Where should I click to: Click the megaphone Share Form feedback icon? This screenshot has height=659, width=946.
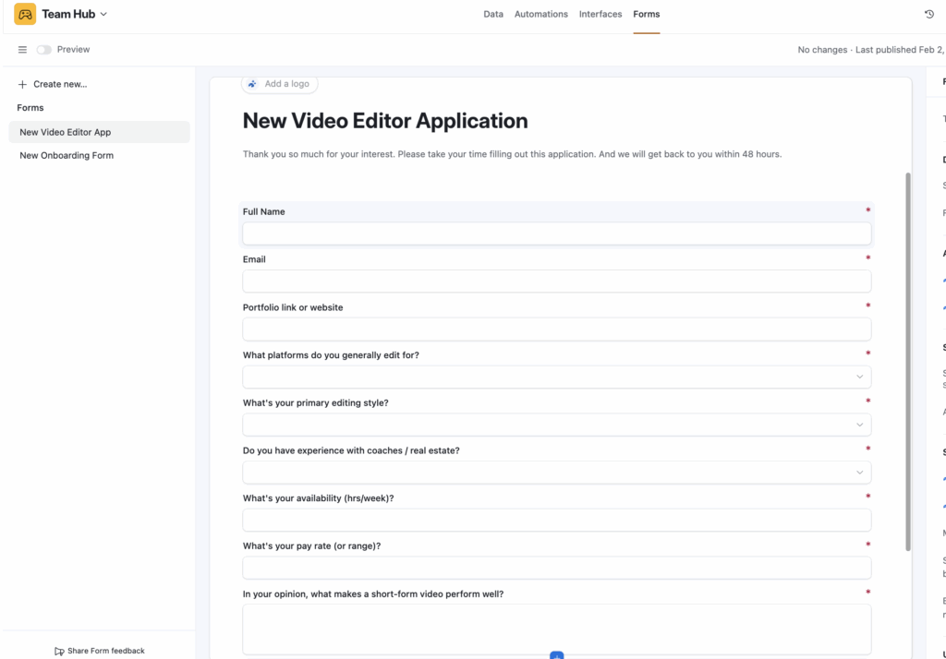[x=59, y=651]
